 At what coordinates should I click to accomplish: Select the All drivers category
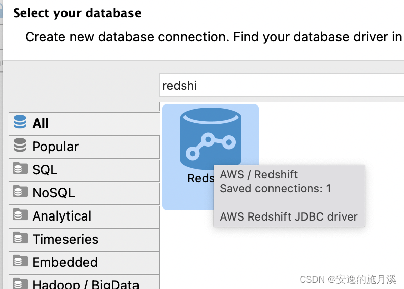41,123
